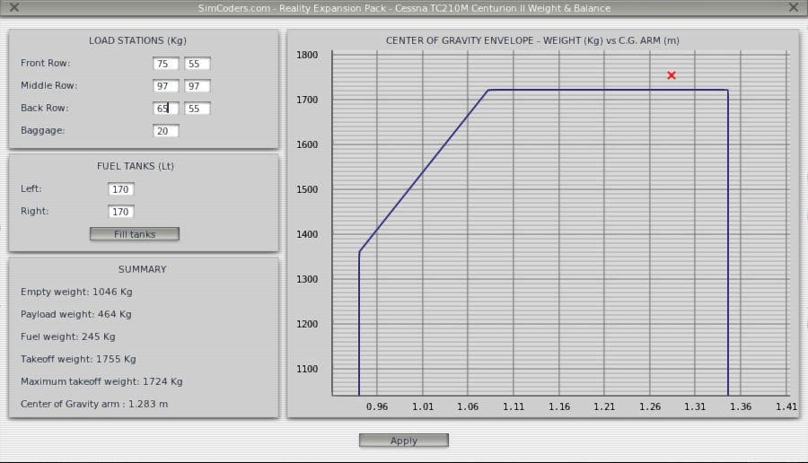Click the 1400 label on the weight axis
Image resolution: width=808 pixels, height=463 pixels.
pos(307,234)
